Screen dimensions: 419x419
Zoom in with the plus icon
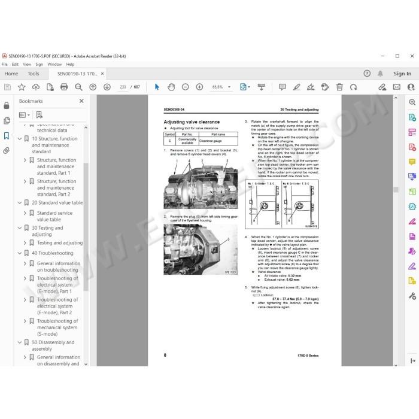(x=199, y=87)
